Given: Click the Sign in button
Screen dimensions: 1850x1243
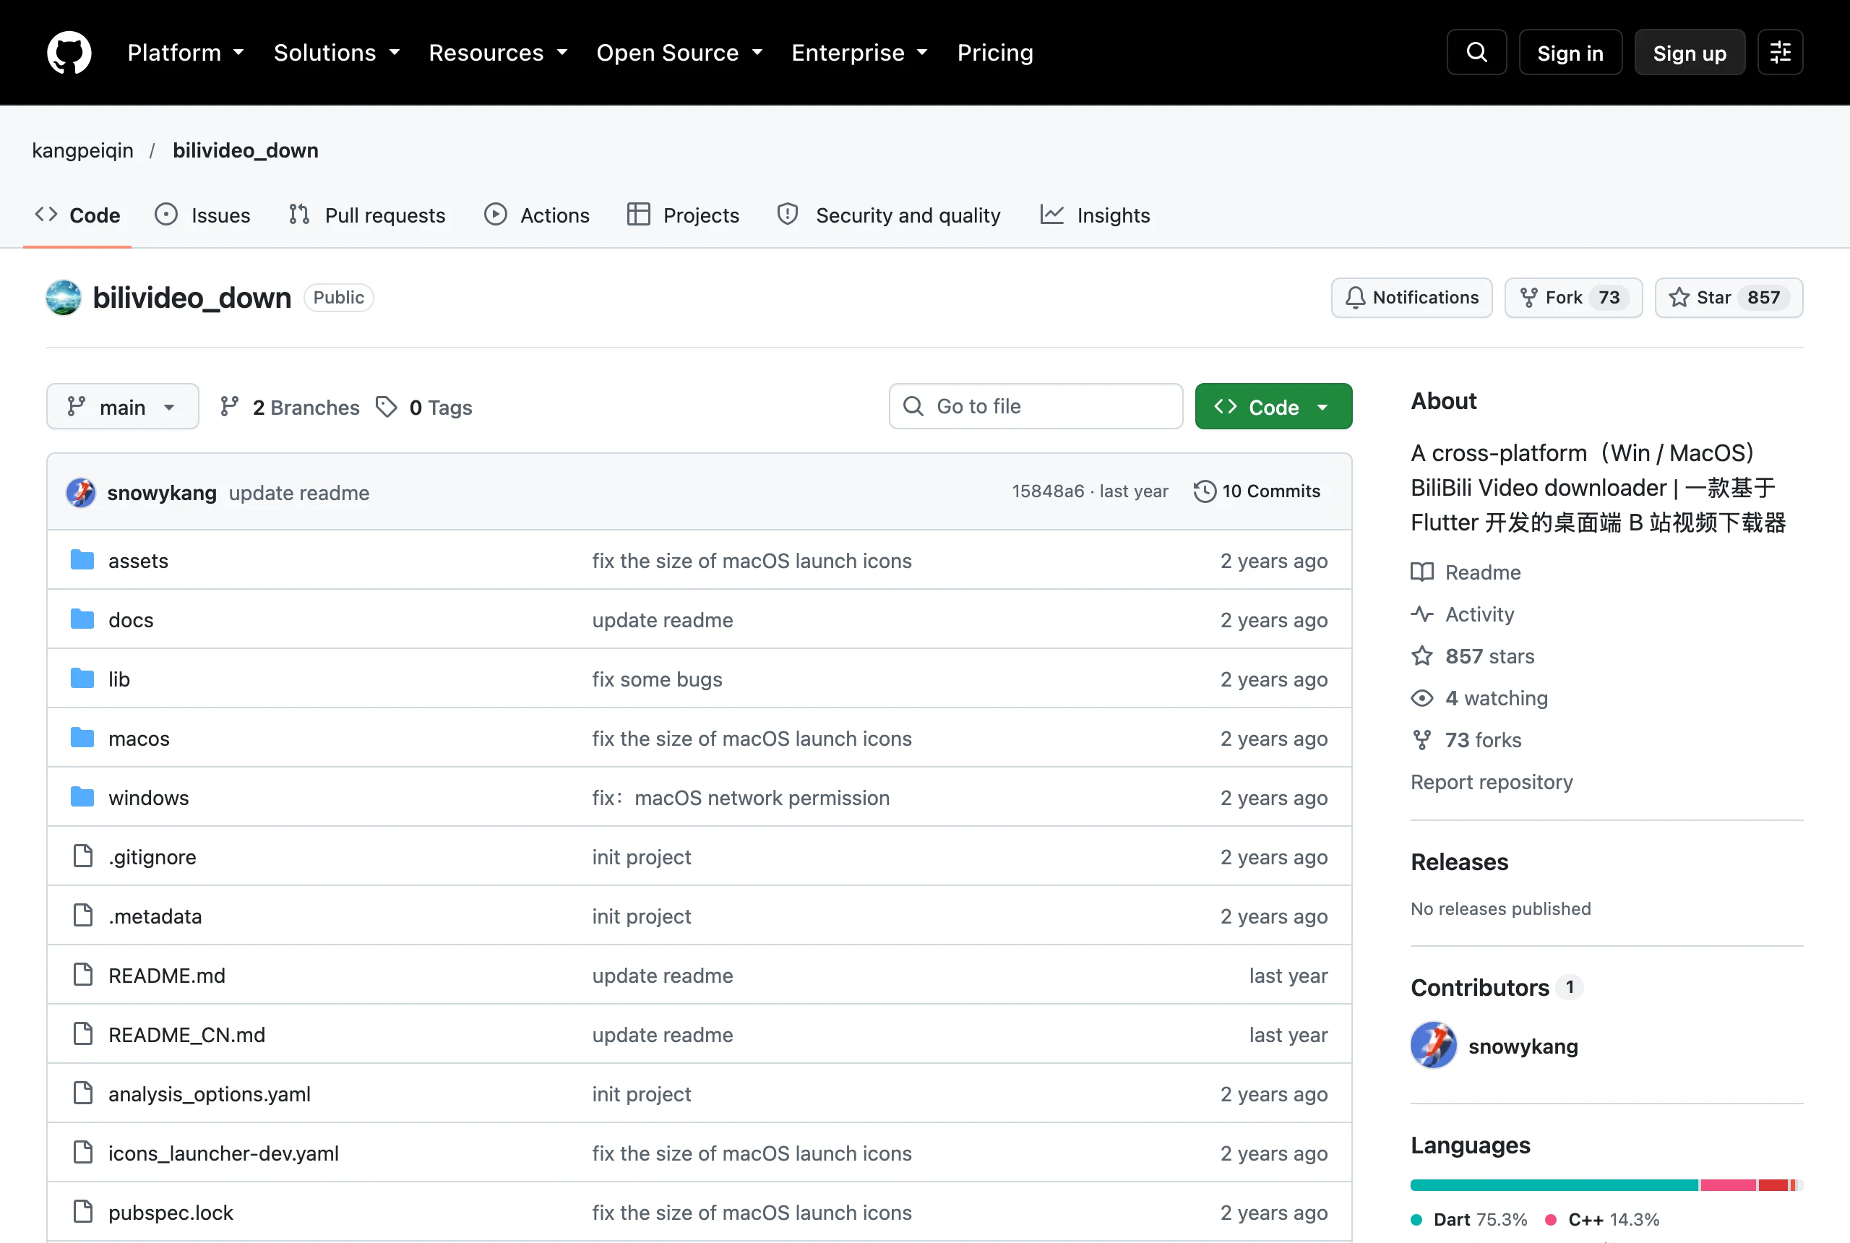Looking at the screenshot, I should tap(1570, 52).
